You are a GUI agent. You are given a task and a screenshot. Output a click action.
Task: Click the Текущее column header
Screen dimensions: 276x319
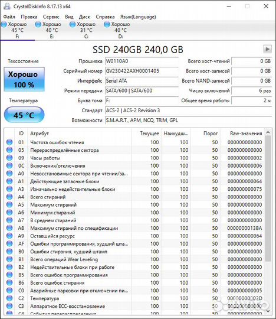pos(146,134)
